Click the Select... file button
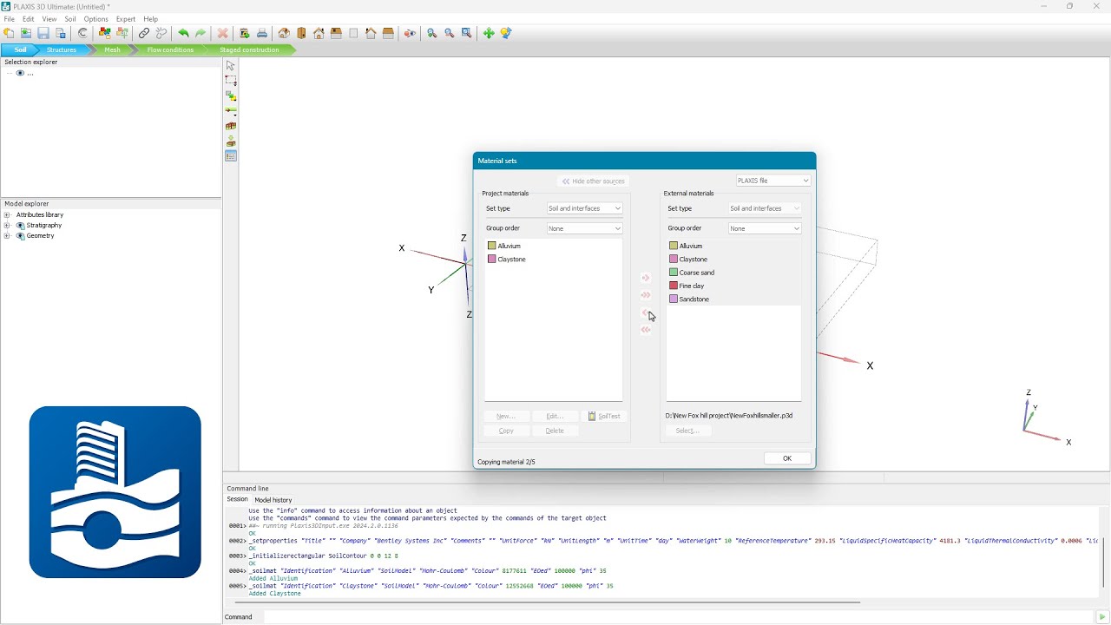 (x=687, y=431)
